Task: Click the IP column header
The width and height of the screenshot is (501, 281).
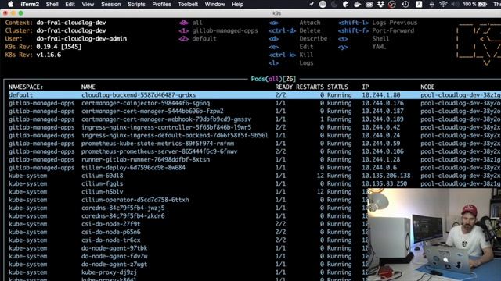Action: point(366,87)
